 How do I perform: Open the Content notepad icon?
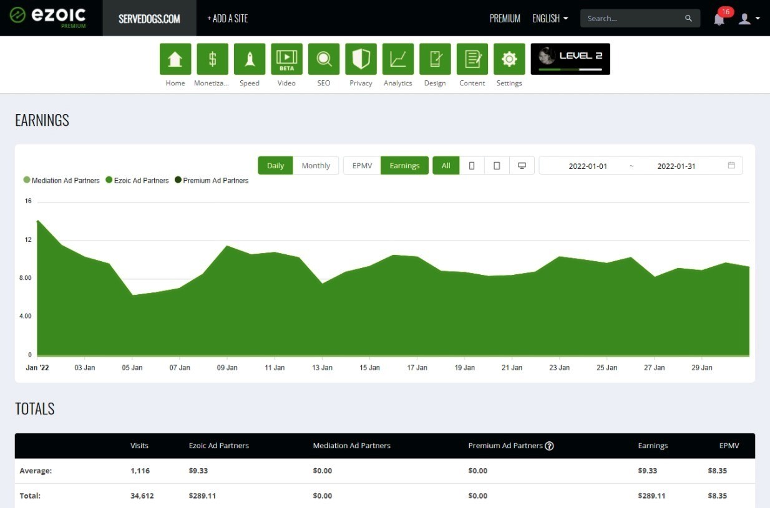472,59
